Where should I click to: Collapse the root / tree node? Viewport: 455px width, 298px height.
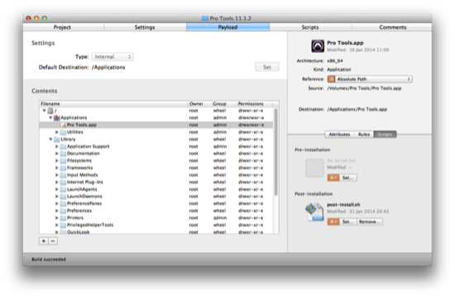[44, 111]
